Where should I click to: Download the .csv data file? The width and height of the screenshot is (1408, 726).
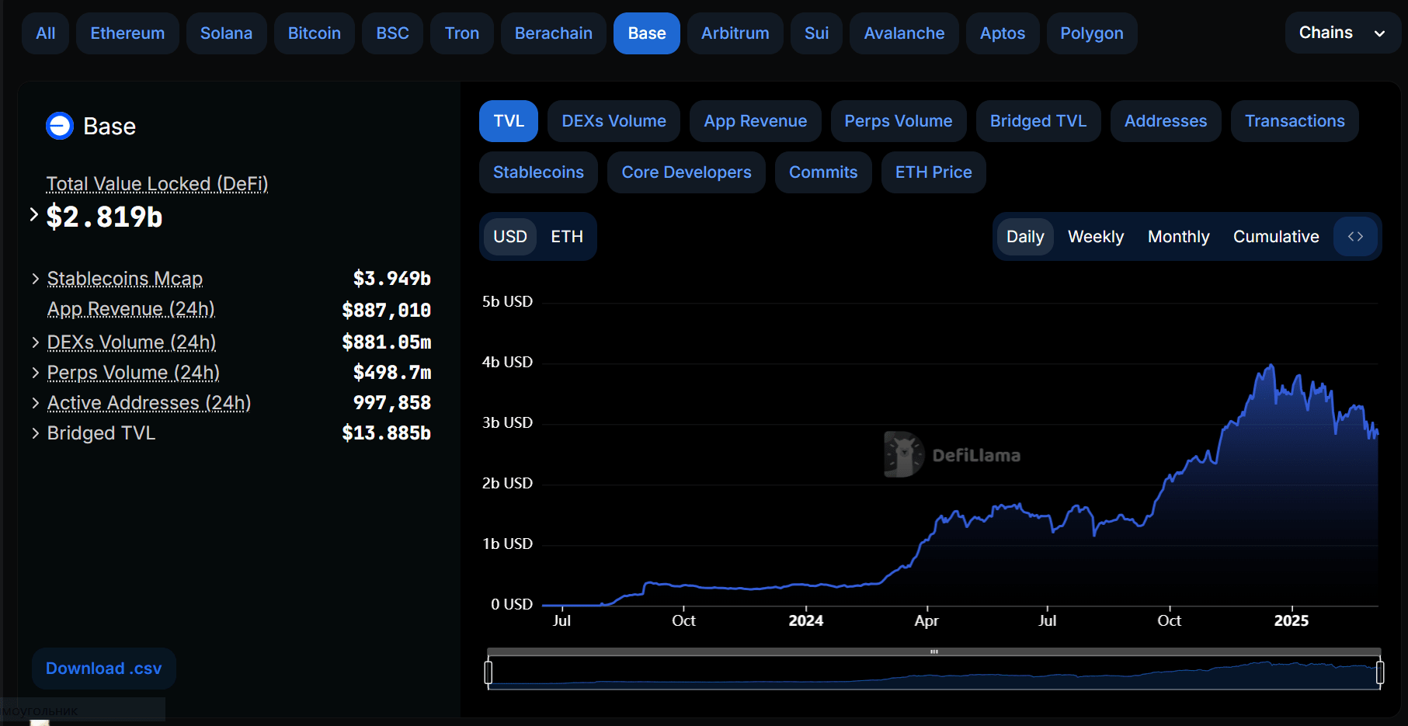coord(104,669)
